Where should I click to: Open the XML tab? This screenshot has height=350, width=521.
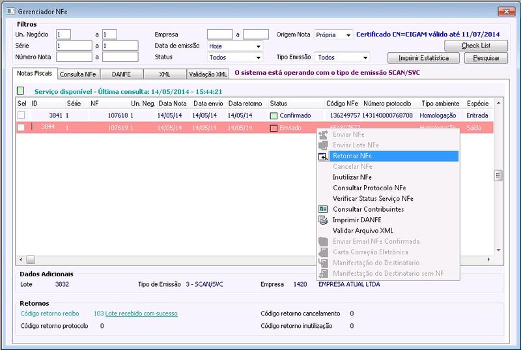[165, 74]
